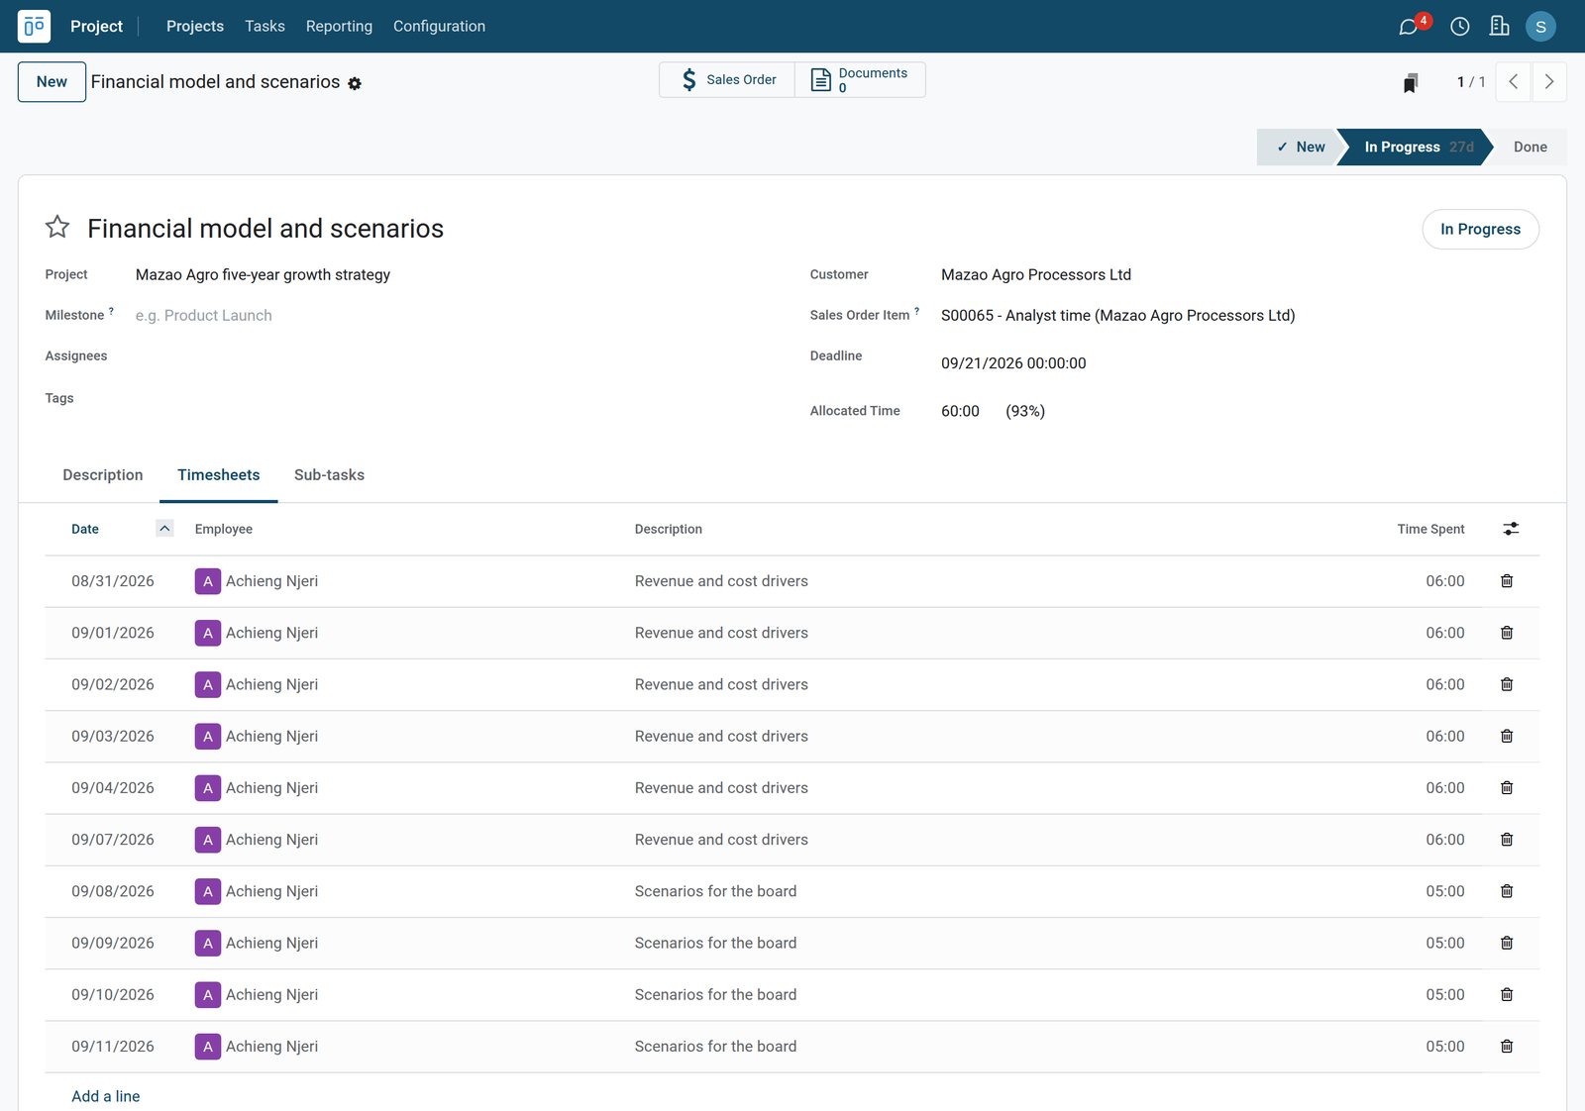Open the company switcher building icon

click(1499, 26)
